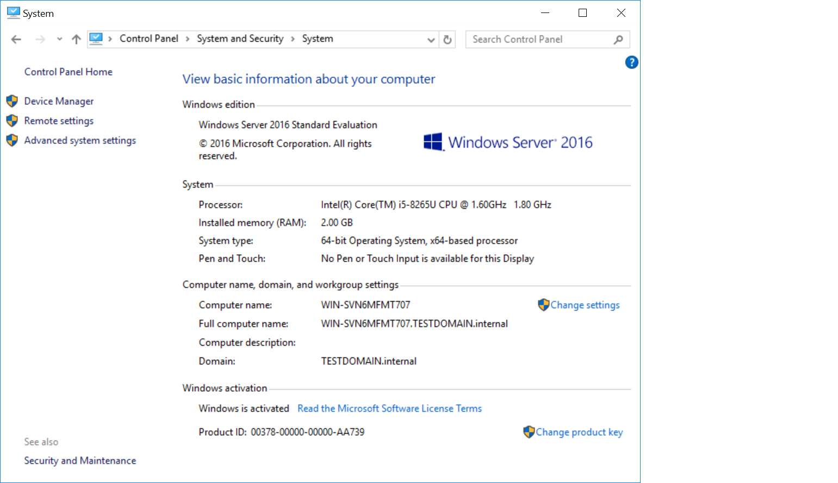
Task: Open Remote settings link
Action: (59, 121)
